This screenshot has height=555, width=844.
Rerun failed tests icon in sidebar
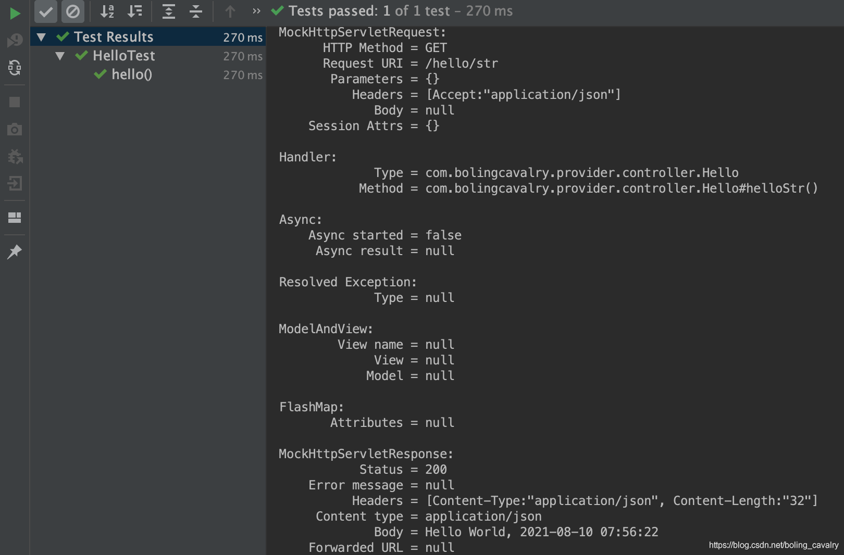coord(15,40)
